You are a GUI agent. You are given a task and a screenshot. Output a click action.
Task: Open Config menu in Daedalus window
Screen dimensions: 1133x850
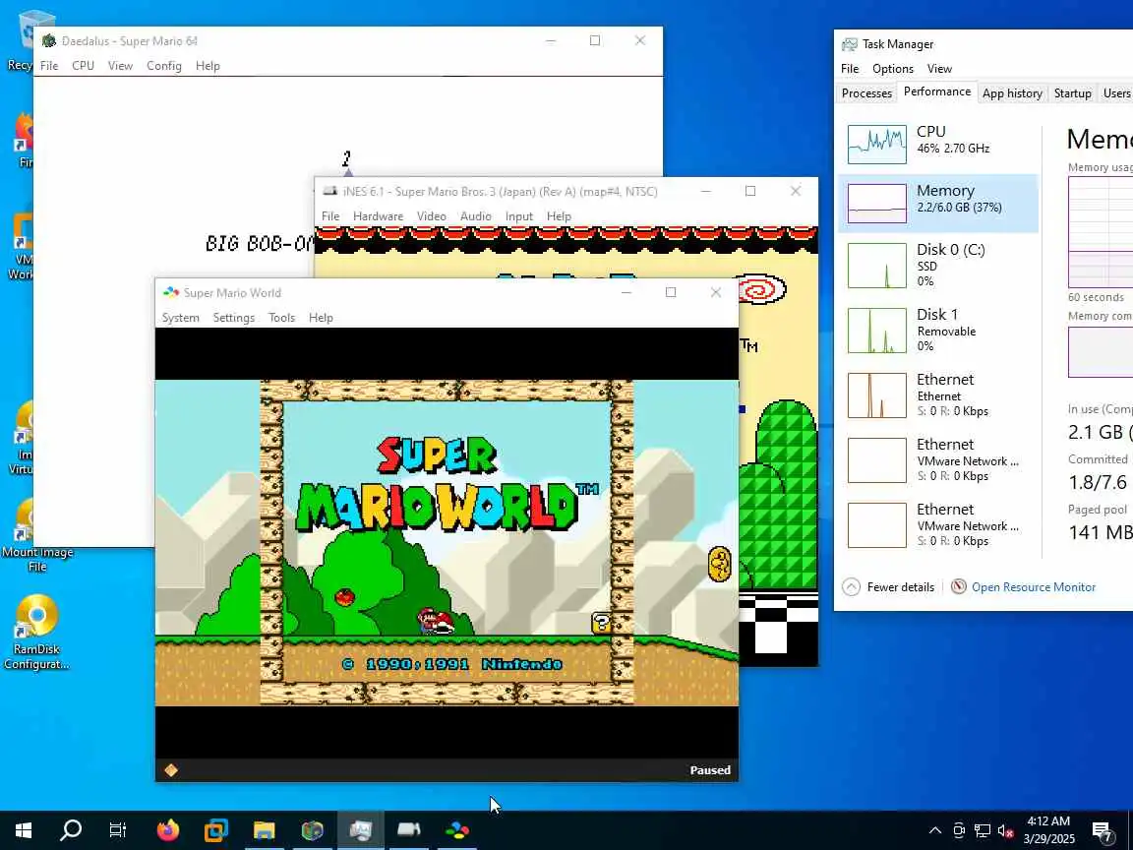tap(164, 66)
